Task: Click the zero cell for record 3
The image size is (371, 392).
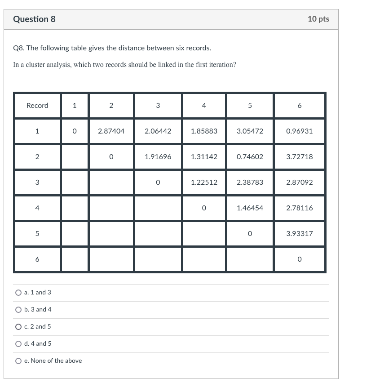Action: click(x=158, y=182)
